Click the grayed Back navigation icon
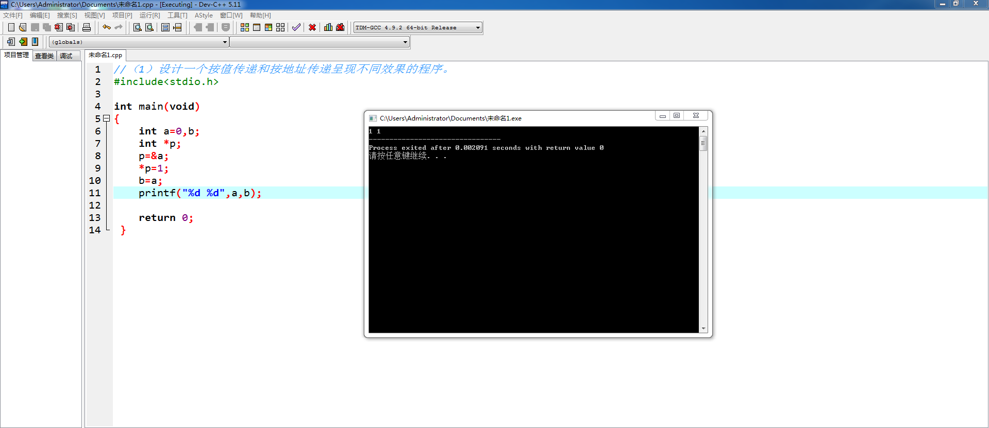 click(197, 27)
